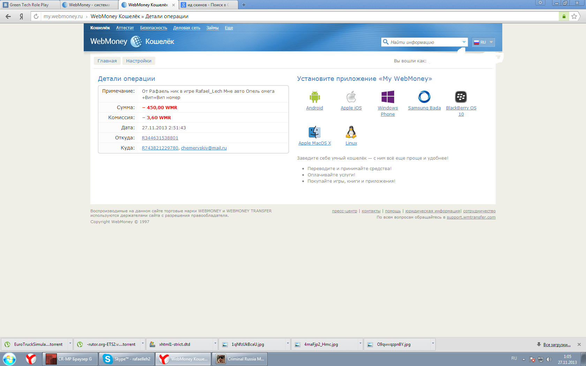This screenshot has height=366, width=586.
Task: Click chemeryskiy@mail.ru email link
Action: pyautogui.click(x=204, y=148)
